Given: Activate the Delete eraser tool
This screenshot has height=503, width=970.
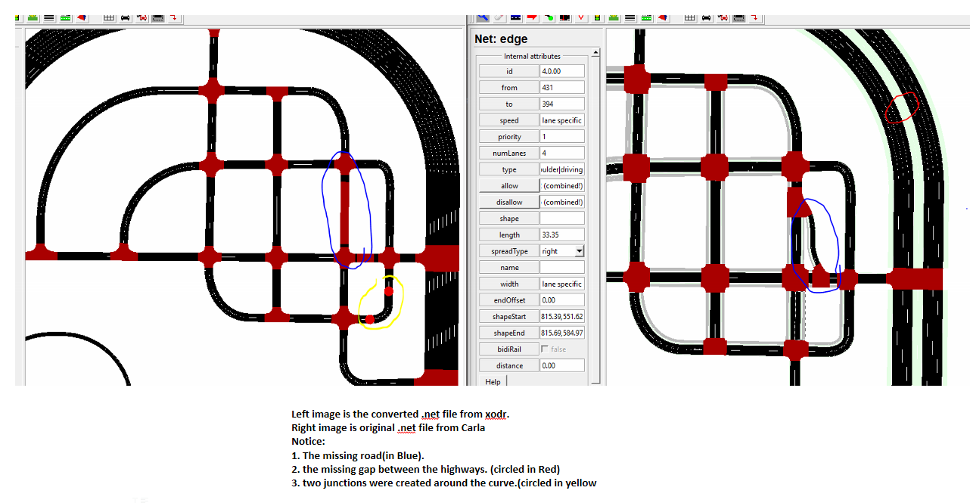Looking at the screenshot, I should point(499,17).
